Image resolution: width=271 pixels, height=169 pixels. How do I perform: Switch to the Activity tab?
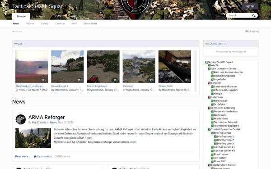[x=40, y=16]
